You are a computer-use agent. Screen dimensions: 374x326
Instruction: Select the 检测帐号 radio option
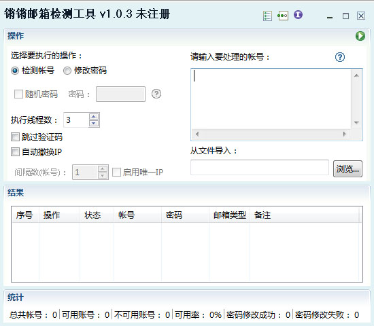pyautogui.click(x=33, y=71)
